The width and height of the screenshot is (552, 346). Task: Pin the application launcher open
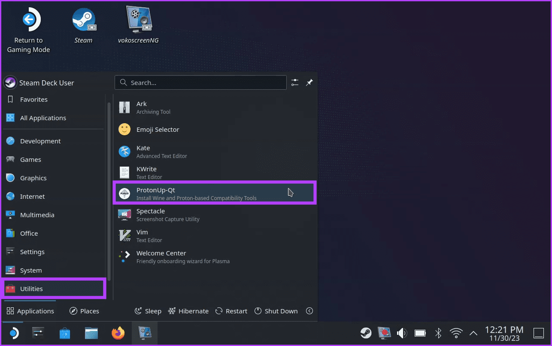click(x=309, y=82)
